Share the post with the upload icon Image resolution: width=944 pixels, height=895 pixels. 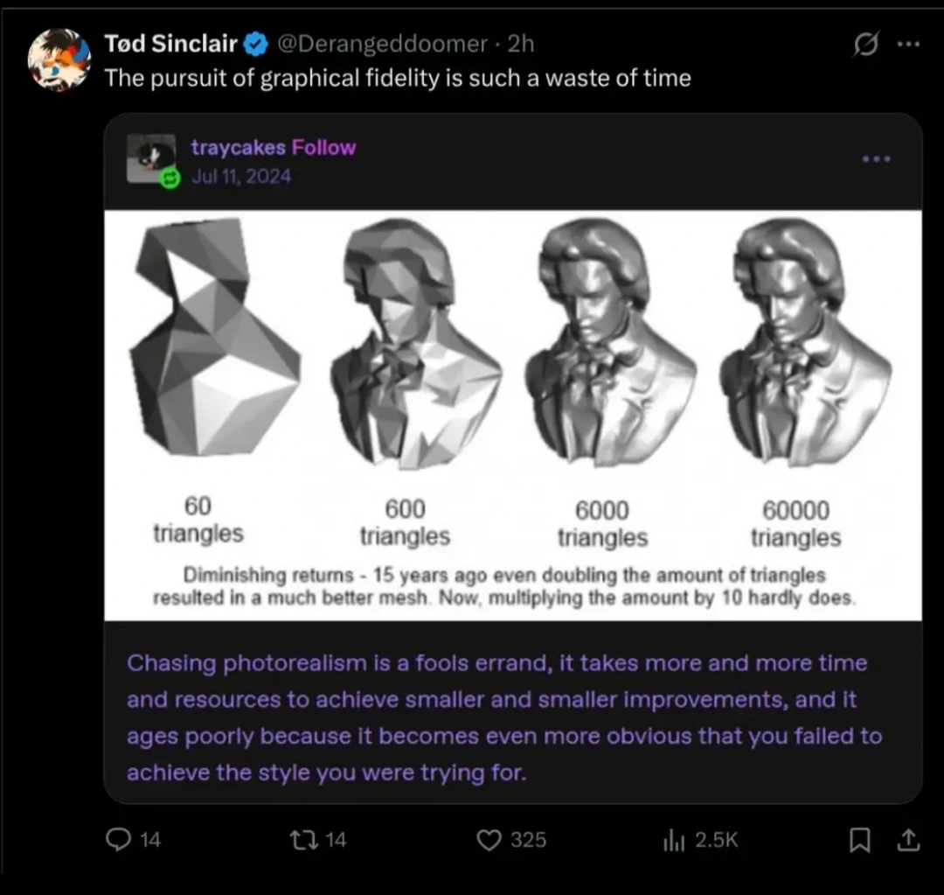(908, 840)
